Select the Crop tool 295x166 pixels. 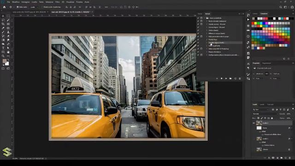click(3, 24)
